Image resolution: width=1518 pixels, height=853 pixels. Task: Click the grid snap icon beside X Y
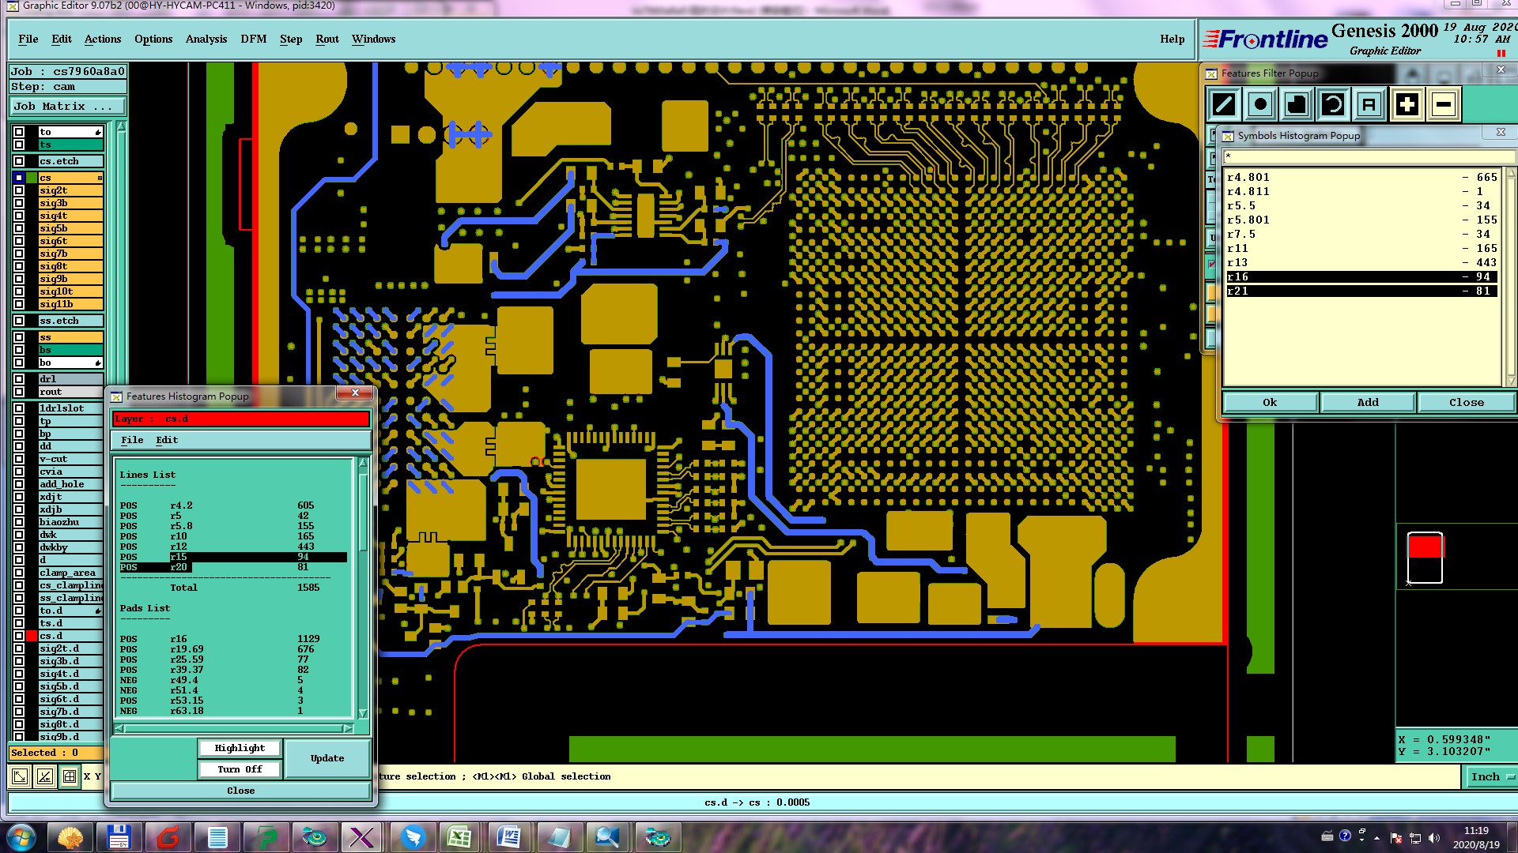(70, 776)
